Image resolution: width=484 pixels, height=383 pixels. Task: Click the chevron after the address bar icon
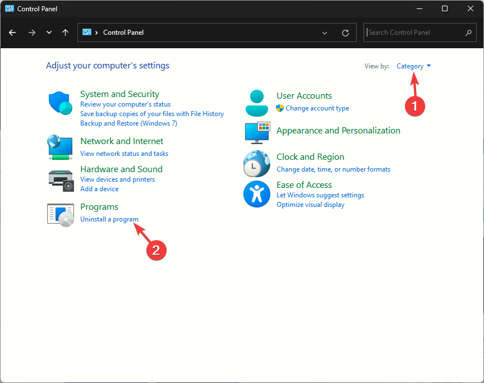(96, 33)
